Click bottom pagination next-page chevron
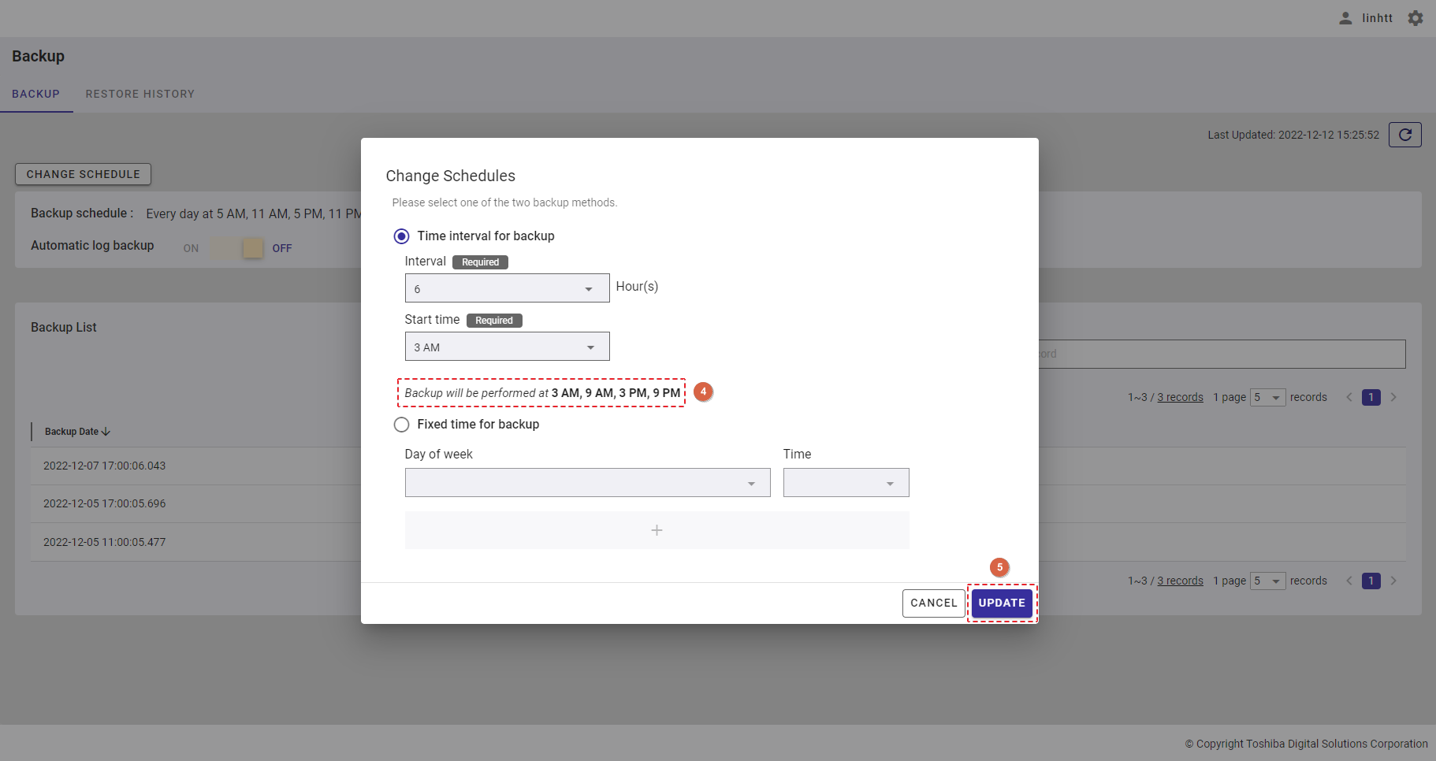 (1393, 581)
